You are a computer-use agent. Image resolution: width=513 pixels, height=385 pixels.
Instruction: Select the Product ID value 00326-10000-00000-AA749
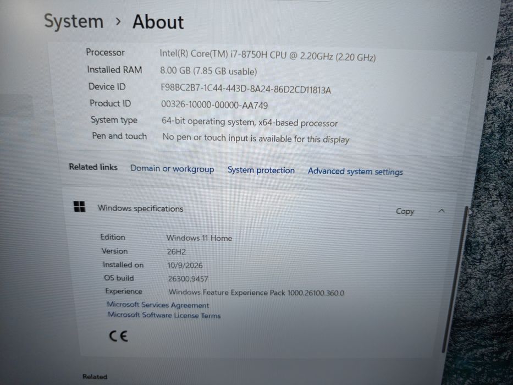click(x=214, y=105)
